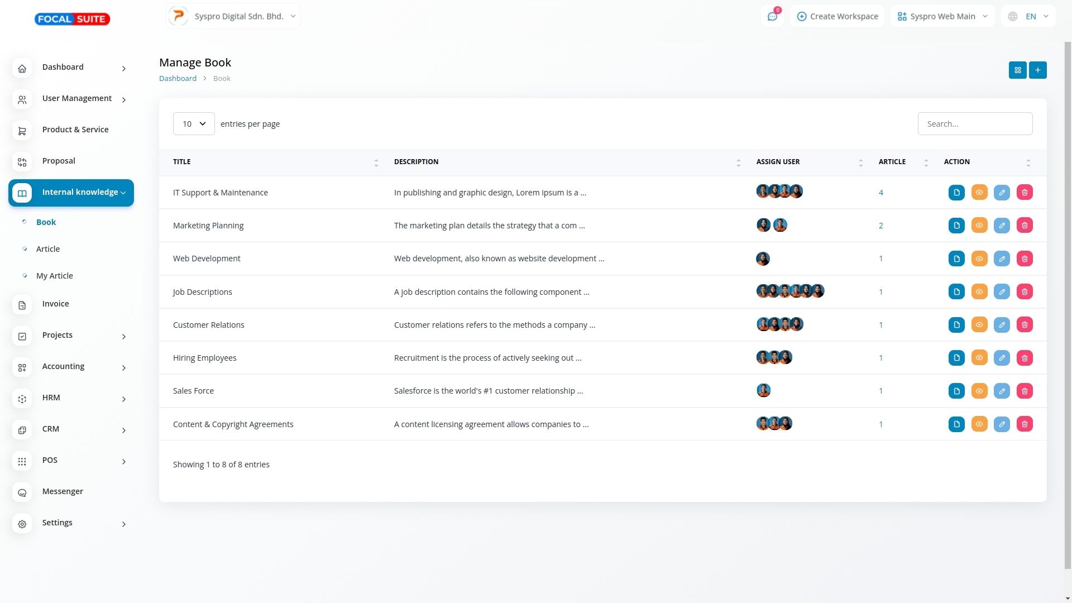Open the messages chat icon in header
The width and height of the screenshot is (1072, 603).
(772, 17)
